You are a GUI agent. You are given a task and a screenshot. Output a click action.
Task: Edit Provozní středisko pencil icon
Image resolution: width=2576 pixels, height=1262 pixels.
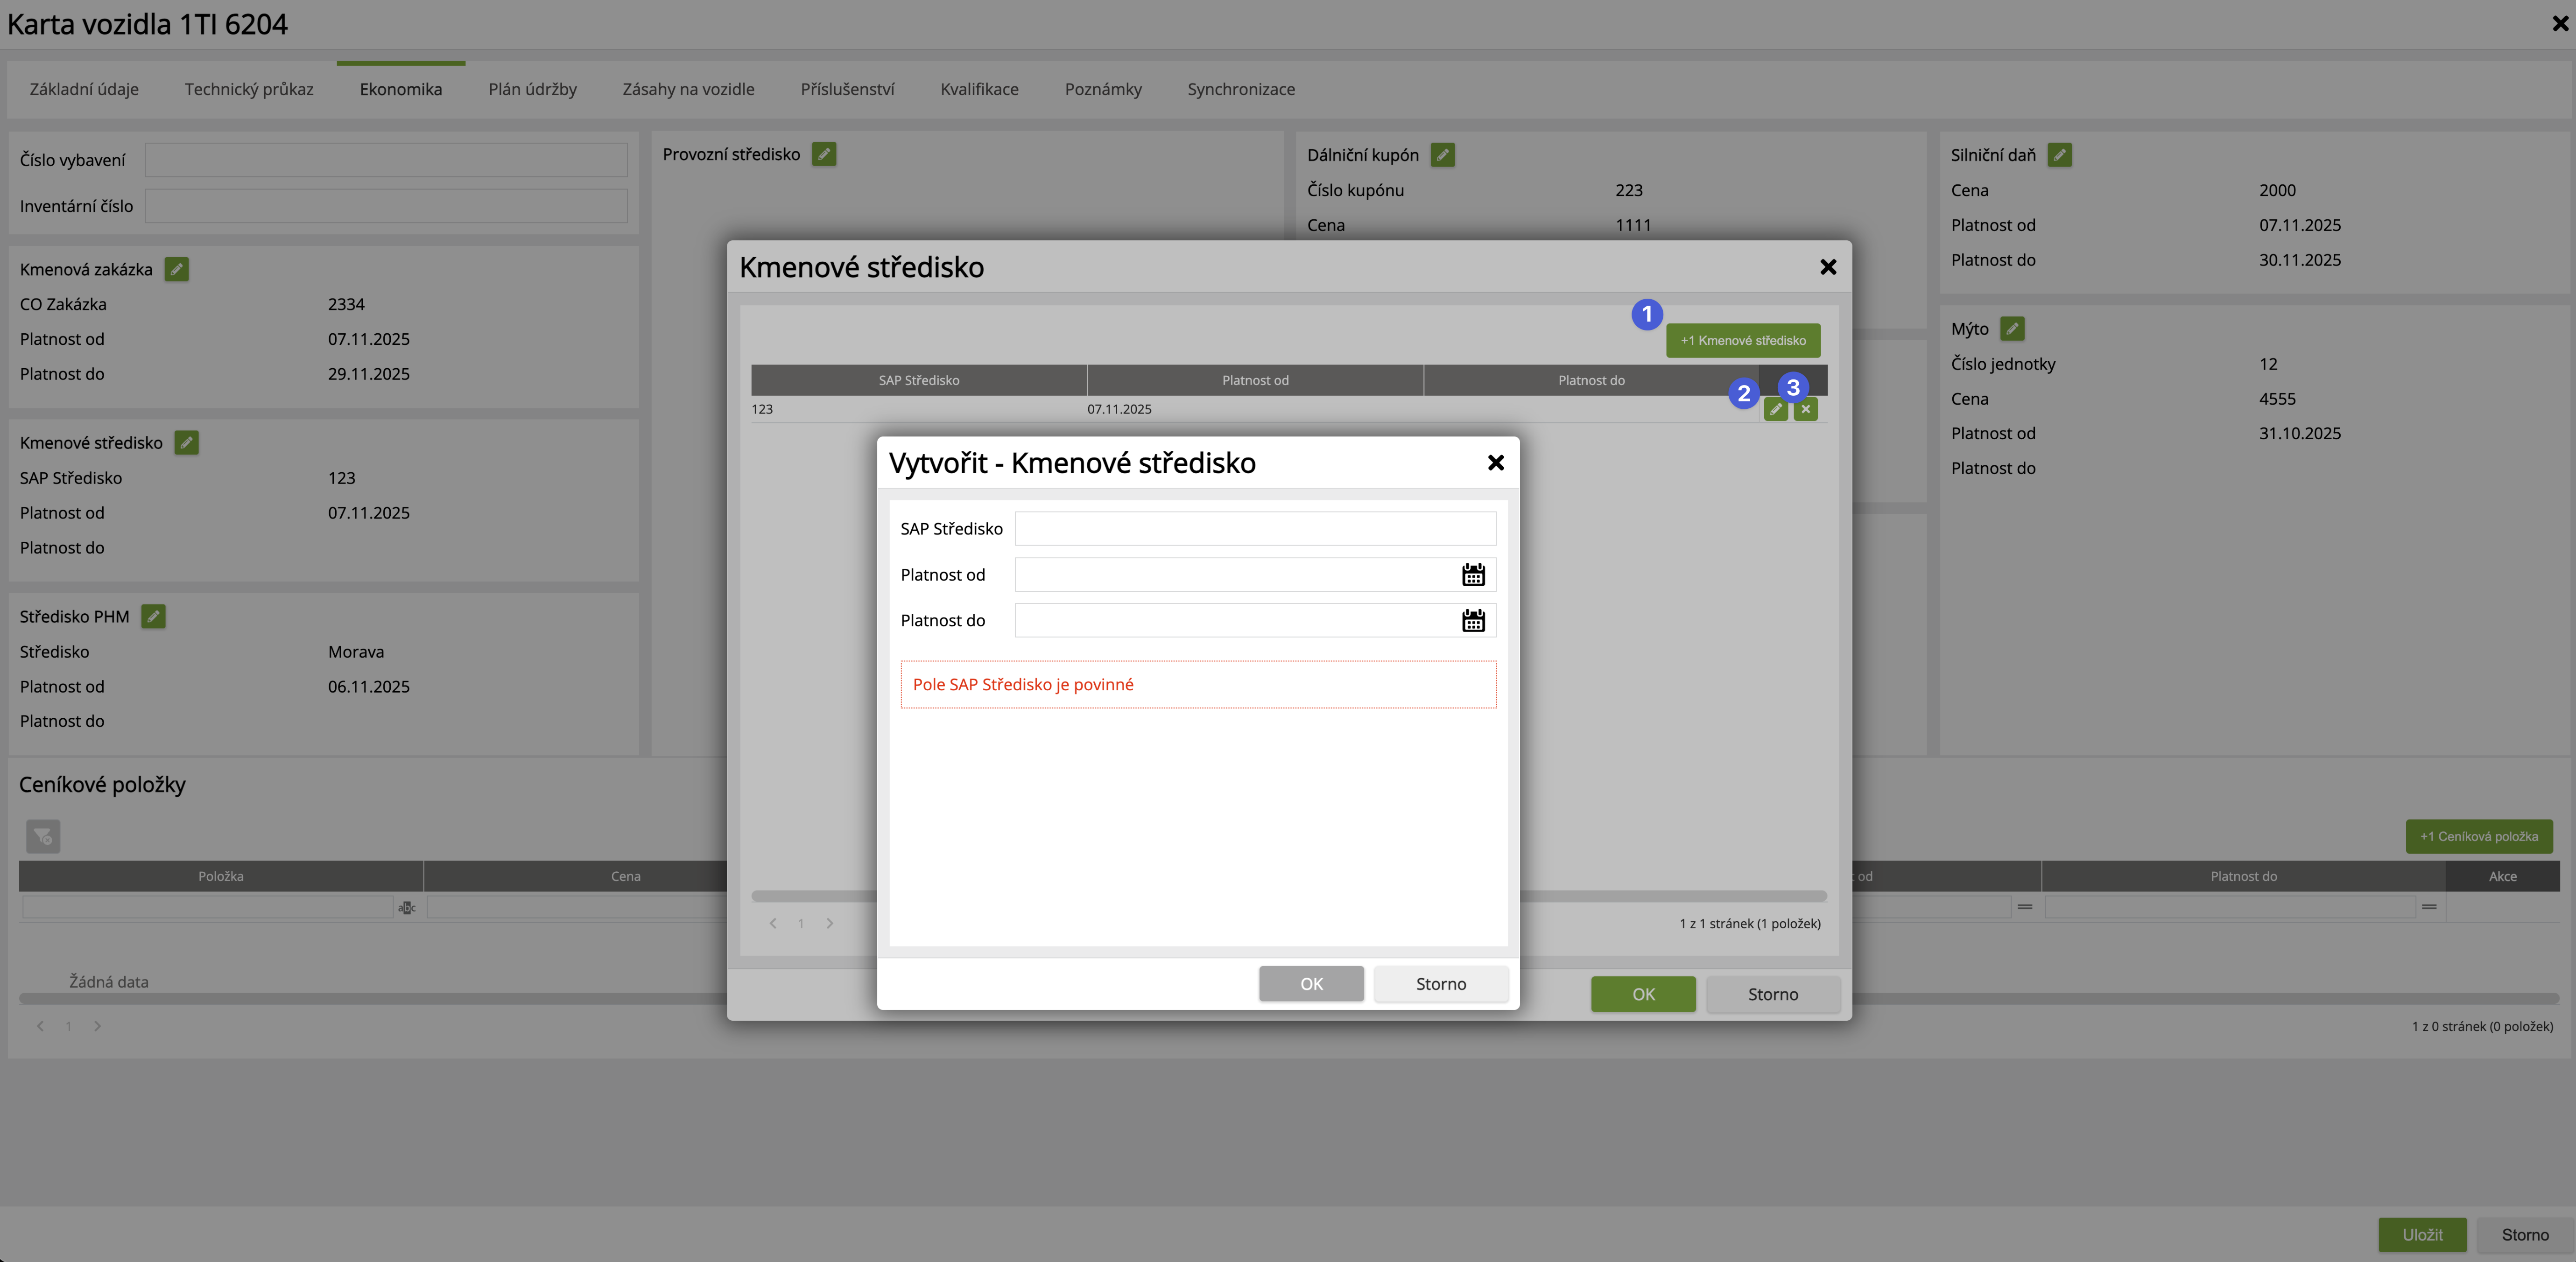tap(823, 155)
